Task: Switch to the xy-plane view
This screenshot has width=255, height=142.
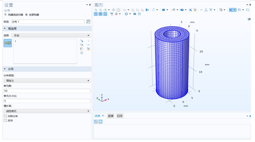Action: 133,10
